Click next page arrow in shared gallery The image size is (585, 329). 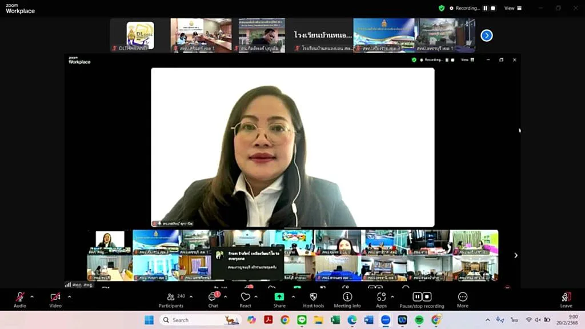click(x=516, y=255)
